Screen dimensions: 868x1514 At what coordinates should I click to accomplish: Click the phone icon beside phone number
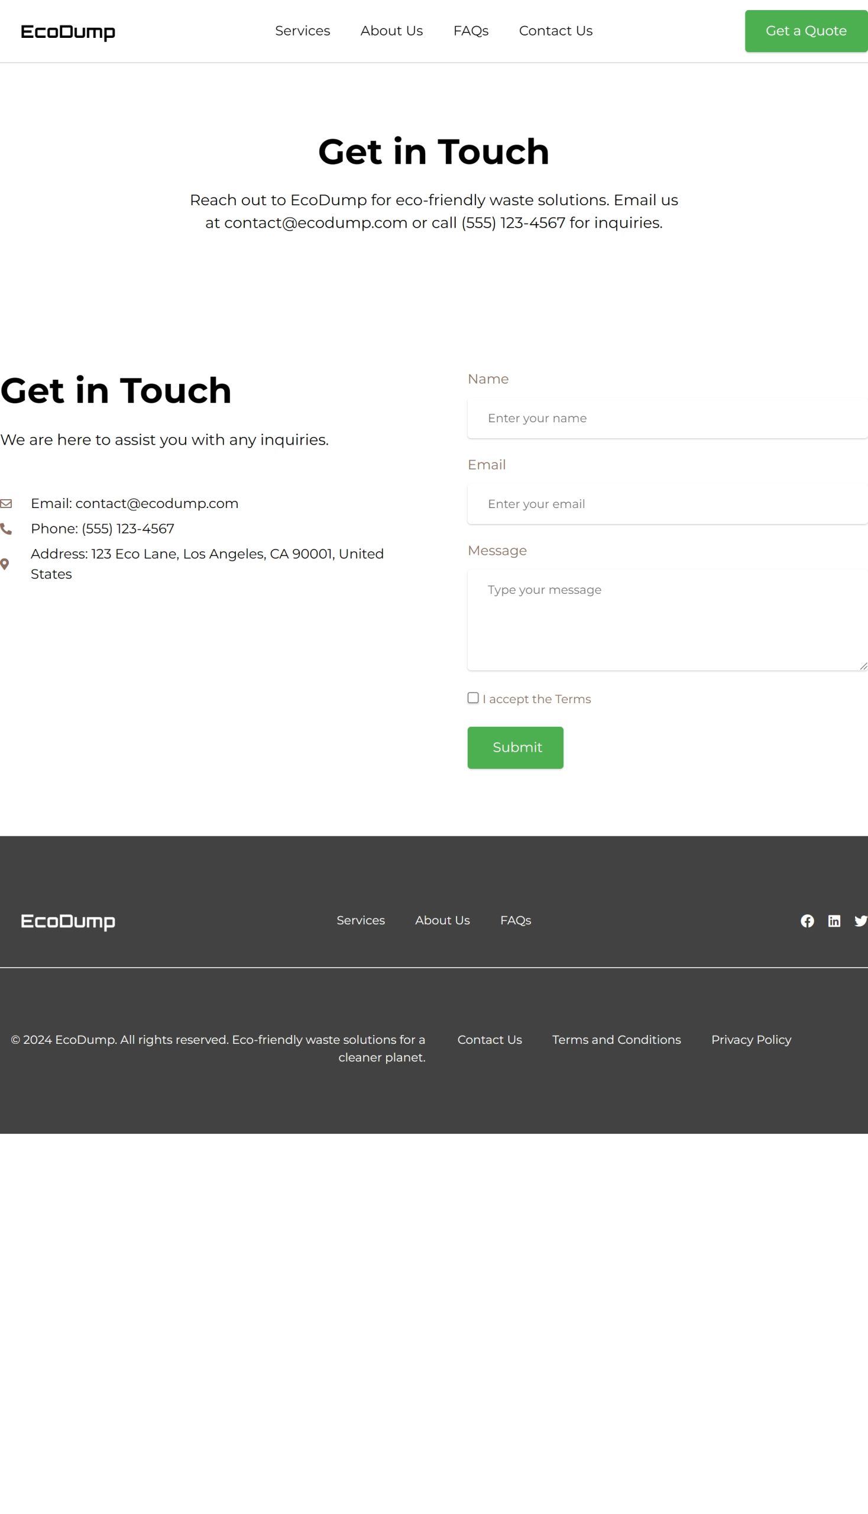tap(6, 529)
